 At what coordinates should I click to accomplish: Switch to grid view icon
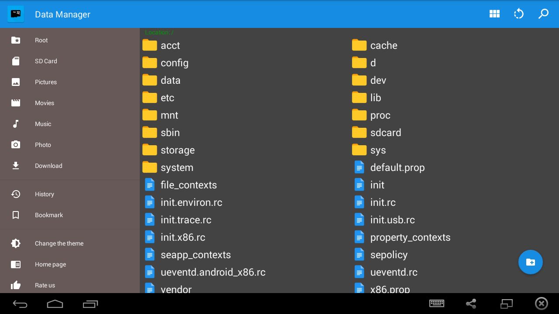point(494,14)
